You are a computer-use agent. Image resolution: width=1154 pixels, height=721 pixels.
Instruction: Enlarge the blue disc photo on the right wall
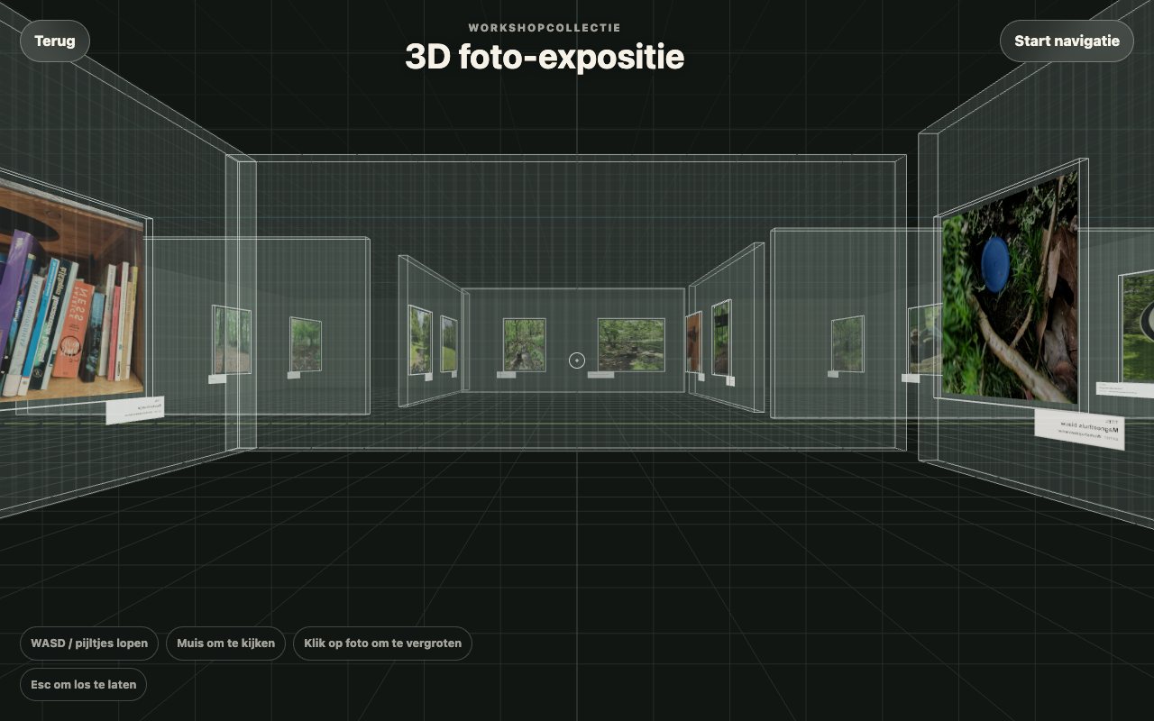(x=1010, y=287)
